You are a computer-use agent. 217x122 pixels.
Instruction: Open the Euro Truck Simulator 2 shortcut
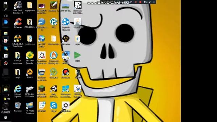tap(18, 7)
